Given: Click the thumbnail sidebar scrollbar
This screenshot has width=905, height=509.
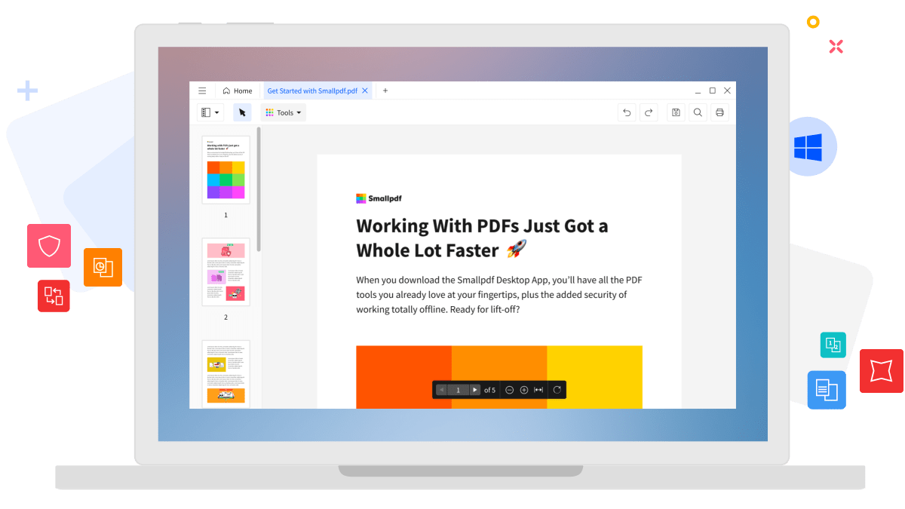Looking at the screenshot, I should click(x=259, y=189).
